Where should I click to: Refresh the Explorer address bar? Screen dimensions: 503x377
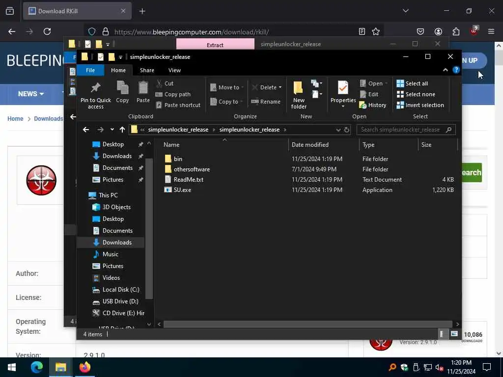(x=347, y=130)
